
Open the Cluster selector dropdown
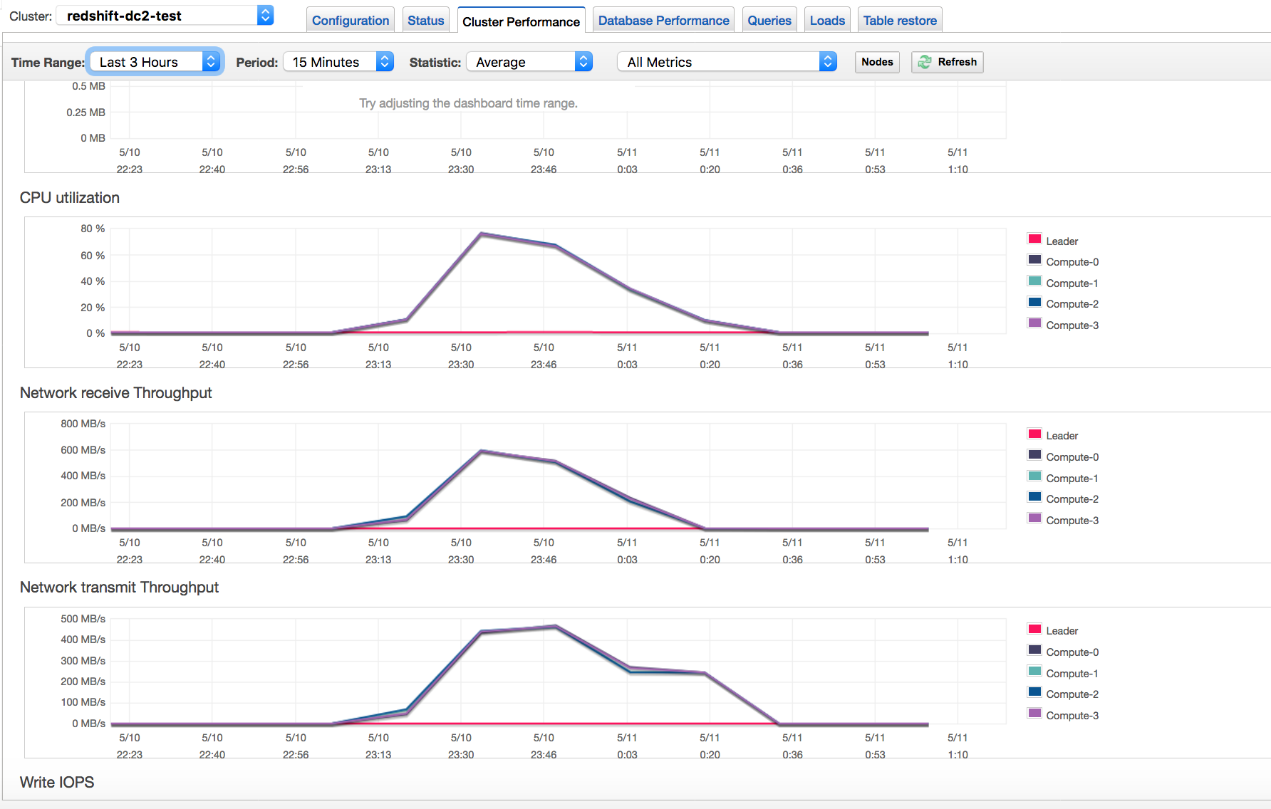click(x=165, y=16)
